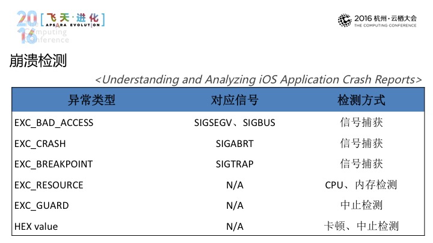Select the SIGSEGV、SIGBUS signal cell
This screenshot has width=433, height=243.
[235, 122]
